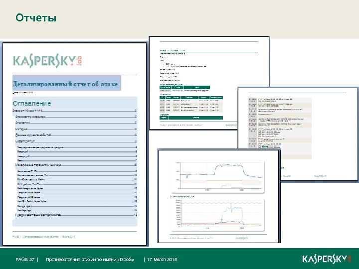Click the slide title "Отчеты"
Image resolution: width=359 pixels, height=269 pixels.
[36, 18]
